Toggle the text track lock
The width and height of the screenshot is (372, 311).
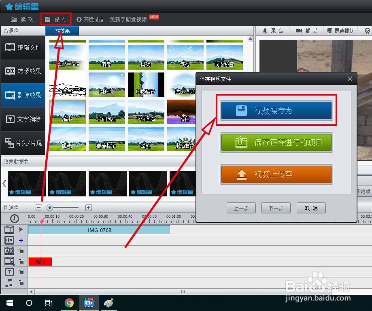(21, 272)
